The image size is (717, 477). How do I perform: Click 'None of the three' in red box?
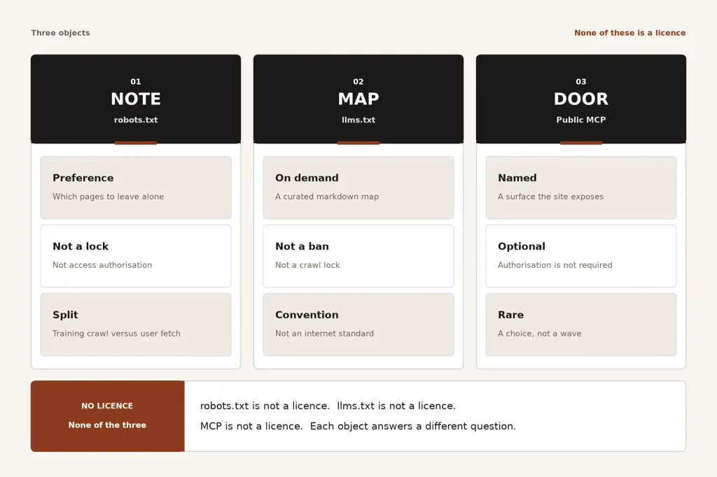click(107, 425)
